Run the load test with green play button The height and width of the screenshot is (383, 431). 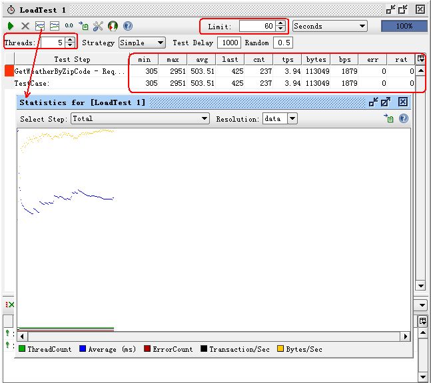click(11, 26)
